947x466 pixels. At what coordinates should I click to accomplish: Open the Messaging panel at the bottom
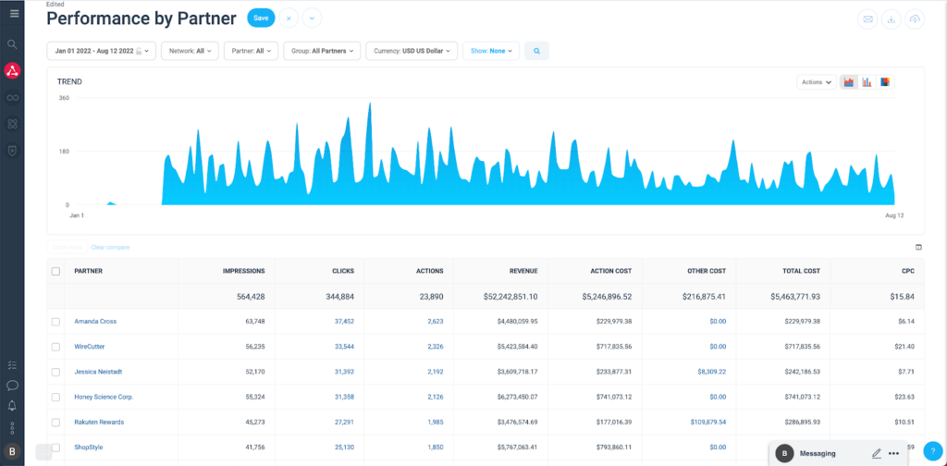coord(818,453)
